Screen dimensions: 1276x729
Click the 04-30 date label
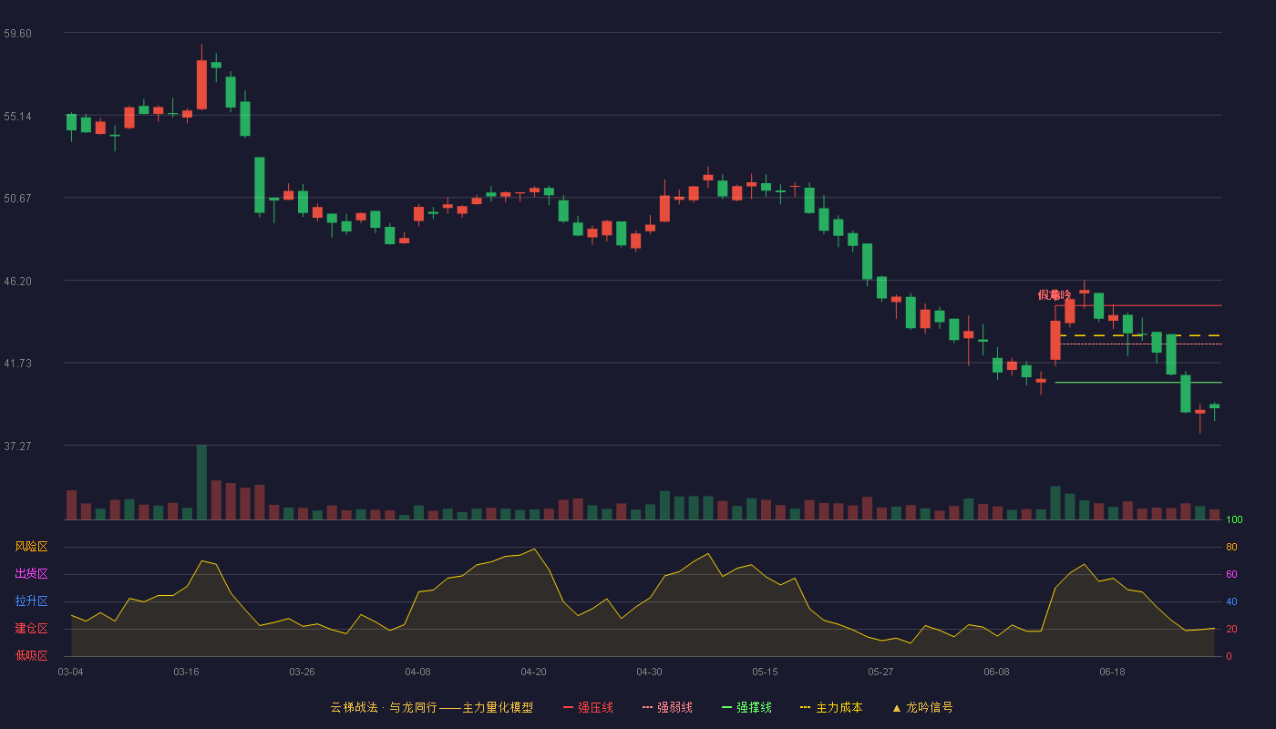point(649,672)
